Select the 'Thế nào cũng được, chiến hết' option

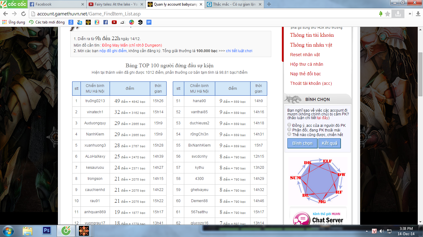click(x=290, y=134)
